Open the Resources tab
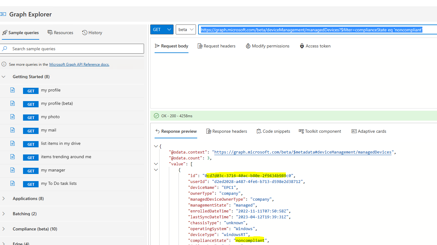The height and width of the screenshot is (245, 437). [x=60, y=33]
